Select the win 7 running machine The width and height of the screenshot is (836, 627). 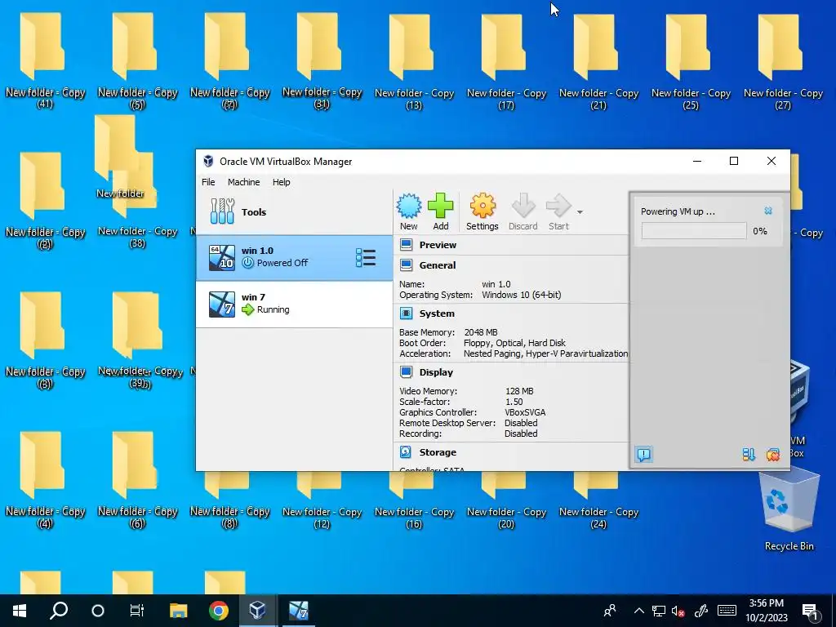294,305
